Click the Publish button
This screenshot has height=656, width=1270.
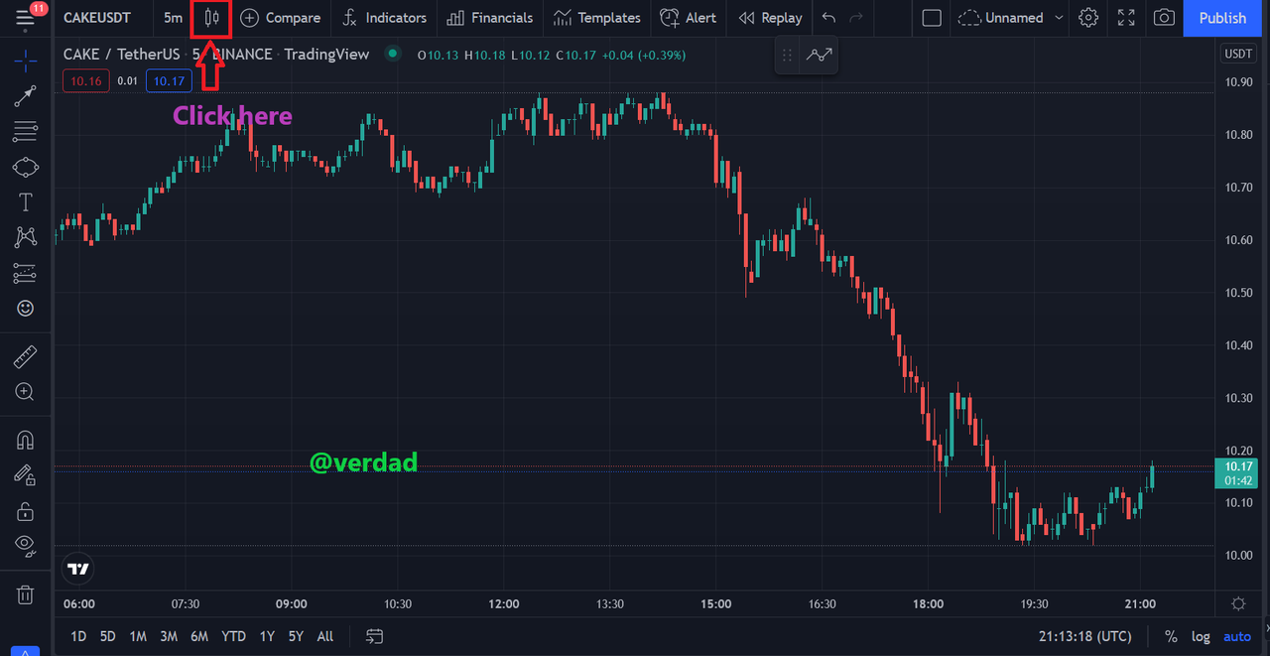click(1222, 18)
